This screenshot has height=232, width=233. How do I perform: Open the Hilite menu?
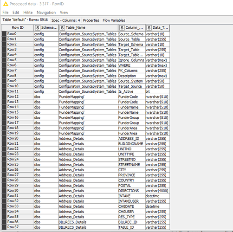pos(28,13)
